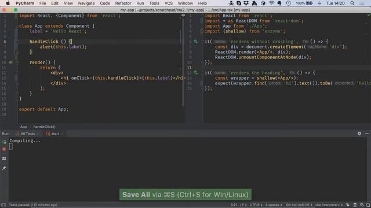Open Time Machine icon in menu bar

[288, 3]
